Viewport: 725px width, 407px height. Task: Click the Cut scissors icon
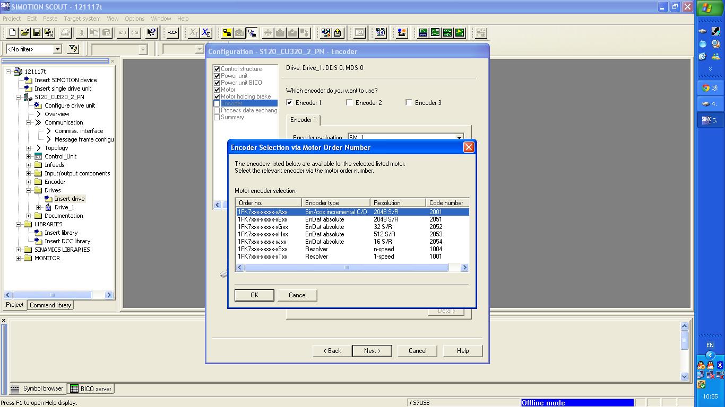click(82, 33)
